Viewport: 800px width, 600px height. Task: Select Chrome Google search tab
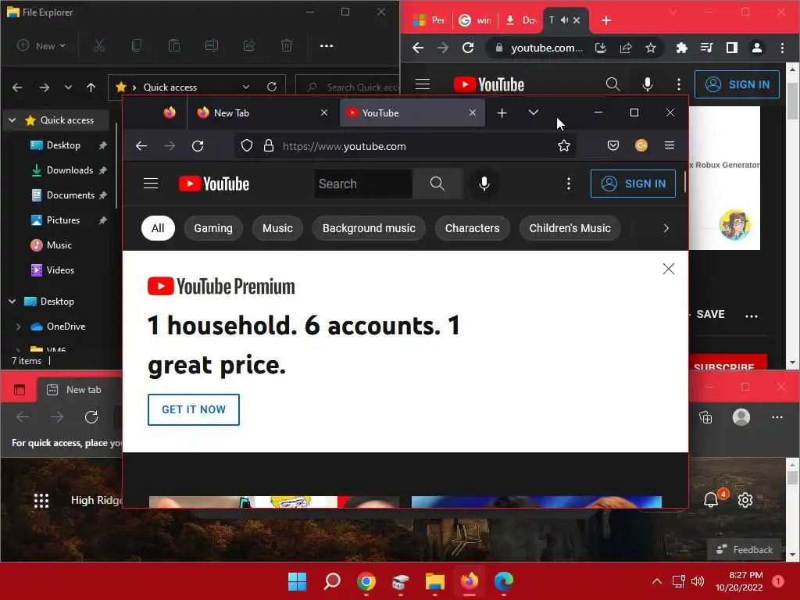point(475,20)
